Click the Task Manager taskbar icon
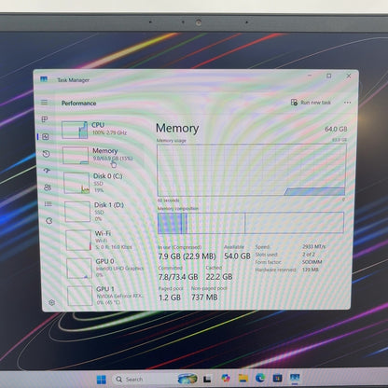The height and width of the screenshot is (388, 388). 295,378
